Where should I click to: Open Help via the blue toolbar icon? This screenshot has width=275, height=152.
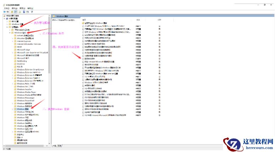click(24, 12)
